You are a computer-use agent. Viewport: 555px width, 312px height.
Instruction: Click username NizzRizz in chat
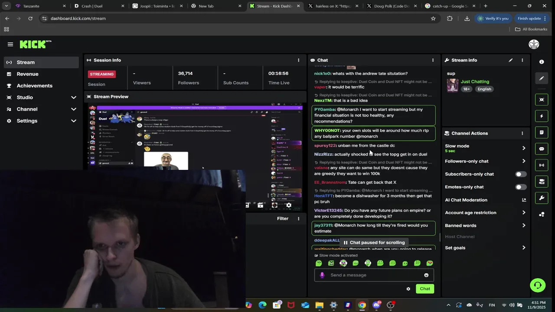point(323,154)
